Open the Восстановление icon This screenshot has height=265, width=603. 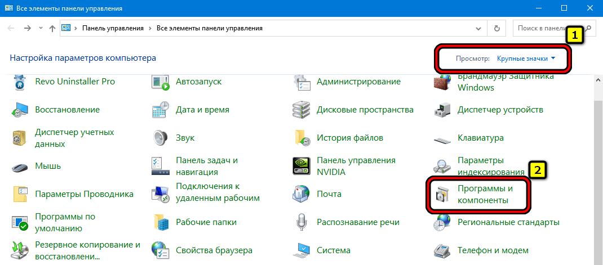[x=19, y=110]
